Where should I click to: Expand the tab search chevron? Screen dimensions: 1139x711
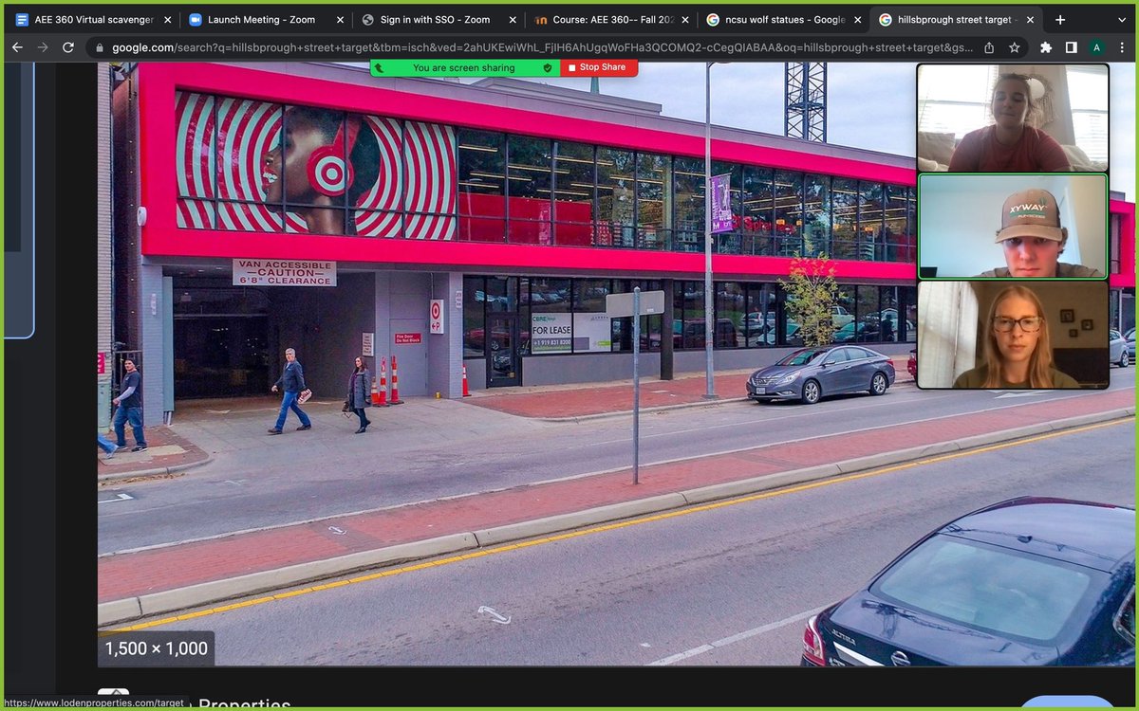click(x=1123, y=19)
